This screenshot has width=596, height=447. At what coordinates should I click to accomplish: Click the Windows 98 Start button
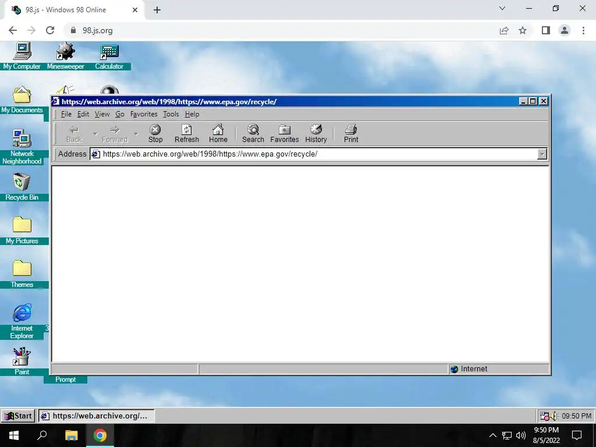(18, 416)
